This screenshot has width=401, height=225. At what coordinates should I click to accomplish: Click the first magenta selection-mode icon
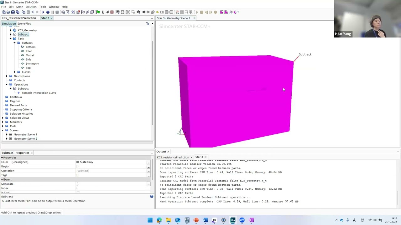(x=221, y=12)
